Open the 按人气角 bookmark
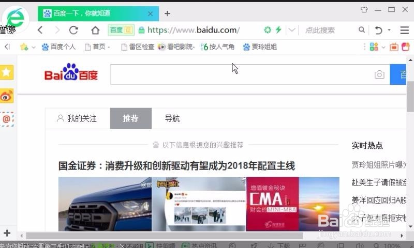Screen dimensions: 414x248 [217, 47]
